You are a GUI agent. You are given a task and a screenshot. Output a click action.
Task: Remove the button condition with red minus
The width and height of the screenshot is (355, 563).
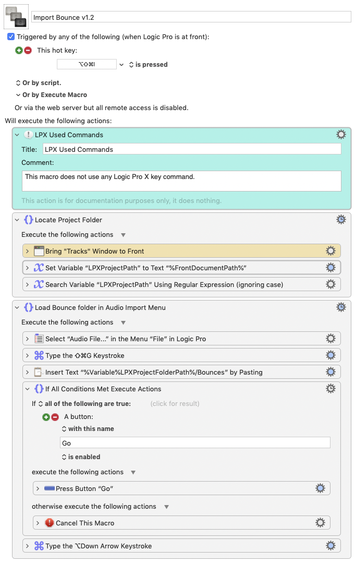[55, 417]
